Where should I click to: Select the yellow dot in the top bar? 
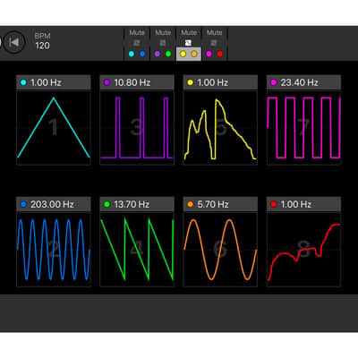pos(183,54)
